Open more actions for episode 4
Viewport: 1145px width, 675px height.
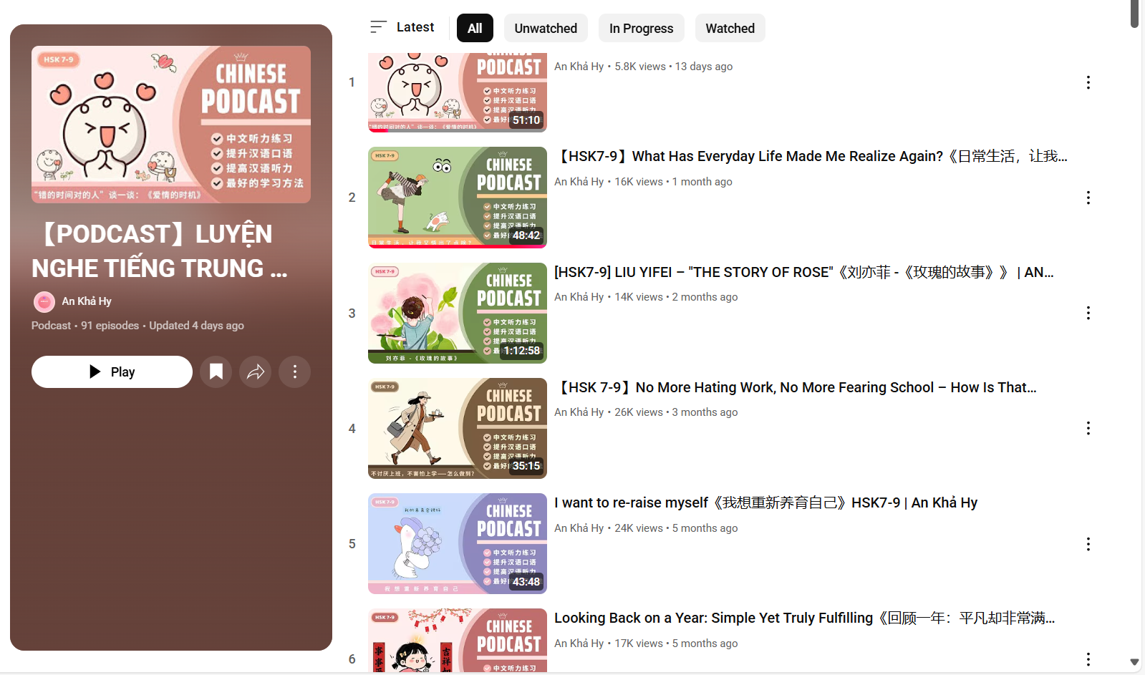tap(1088, 428)
